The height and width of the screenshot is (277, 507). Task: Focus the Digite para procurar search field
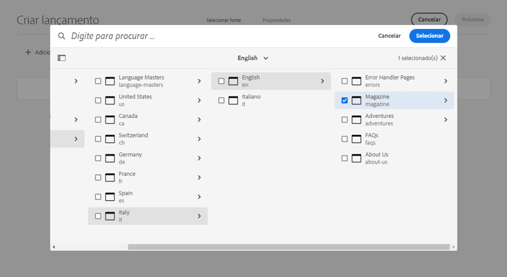216,36
